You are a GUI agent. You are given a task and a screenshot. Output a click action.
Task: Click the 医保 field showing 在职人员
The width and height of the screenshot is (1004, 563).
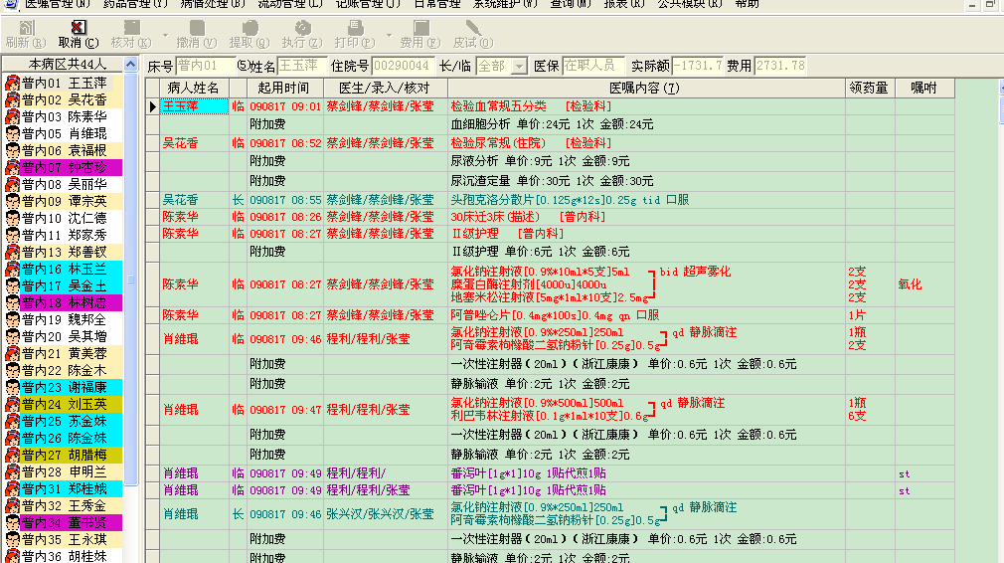(x=592, y=66)
